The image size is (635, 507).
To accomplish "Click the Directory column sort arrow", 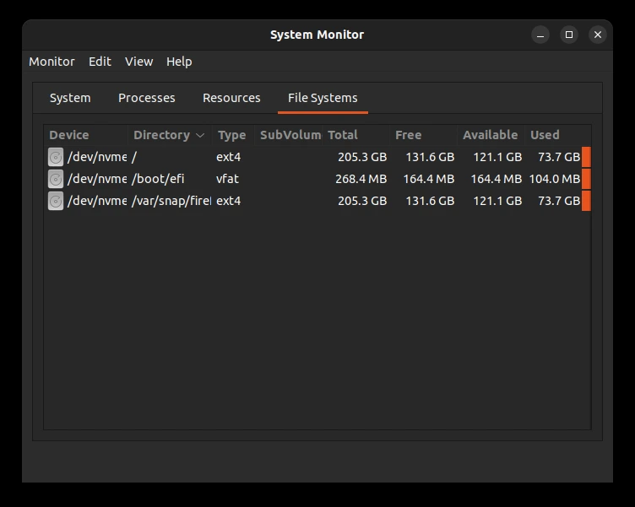I will pyautogui.click(x=200, y=135).
